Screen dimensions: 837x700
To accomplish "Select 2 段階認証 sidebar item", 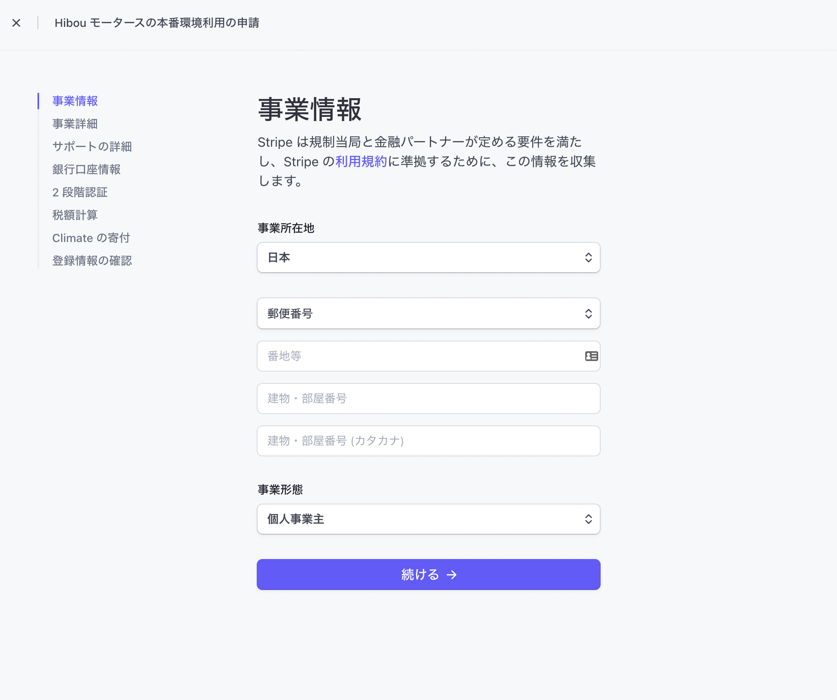I will pyautogui.click(x=80, y=192).
